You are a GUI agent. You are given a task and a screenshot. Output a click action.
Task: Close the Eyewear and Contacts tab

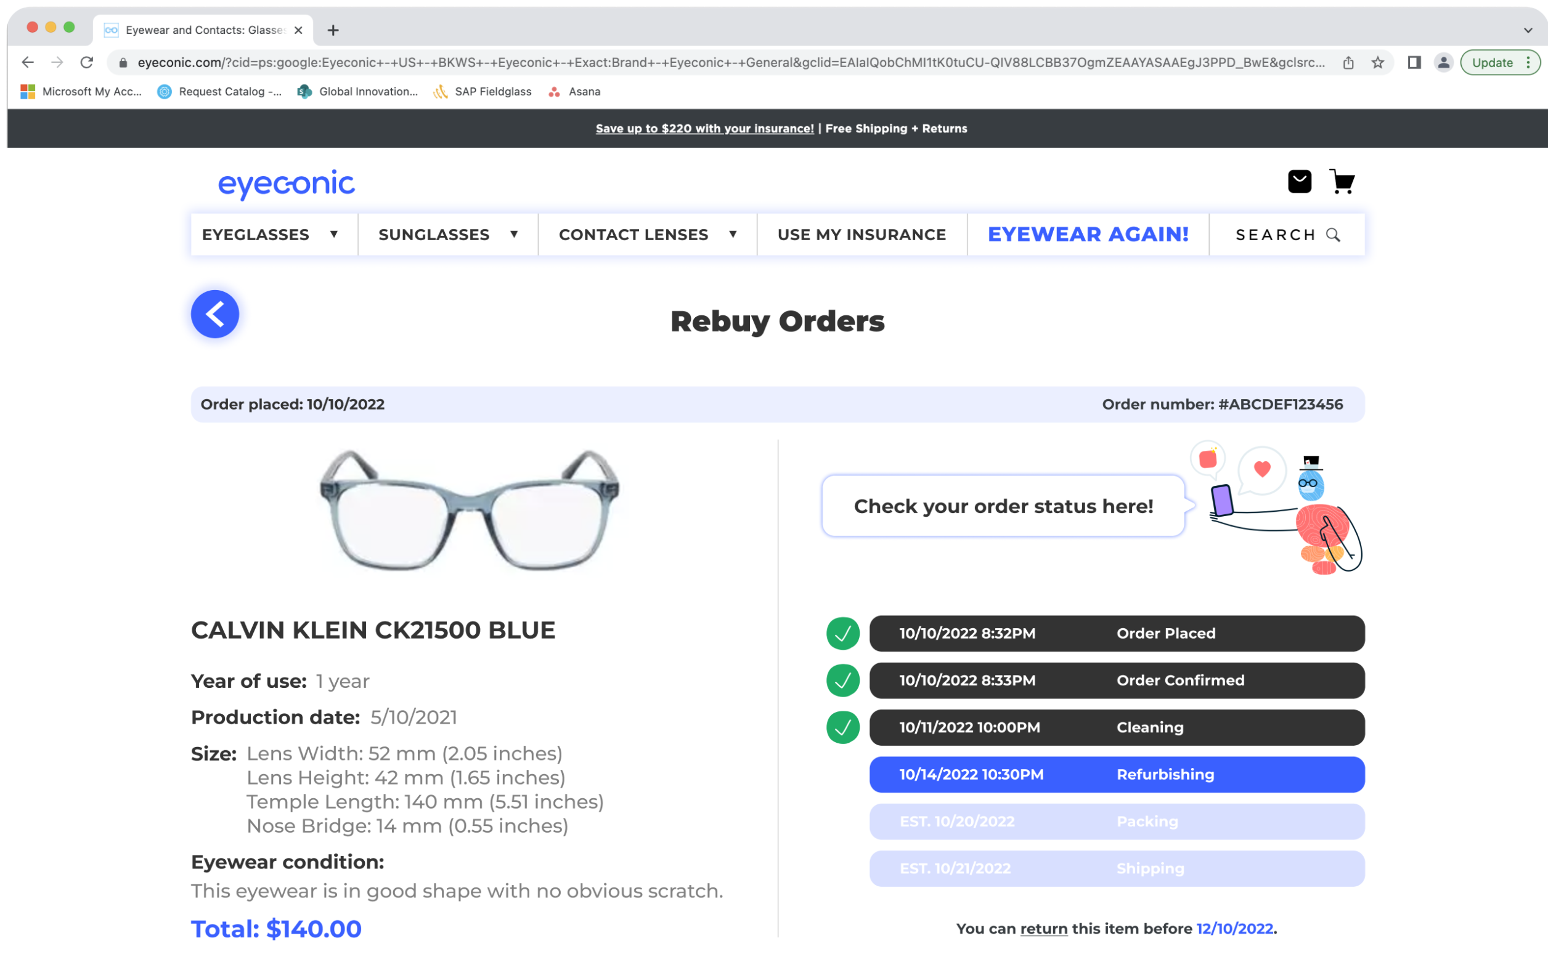(x=298, y=30)
